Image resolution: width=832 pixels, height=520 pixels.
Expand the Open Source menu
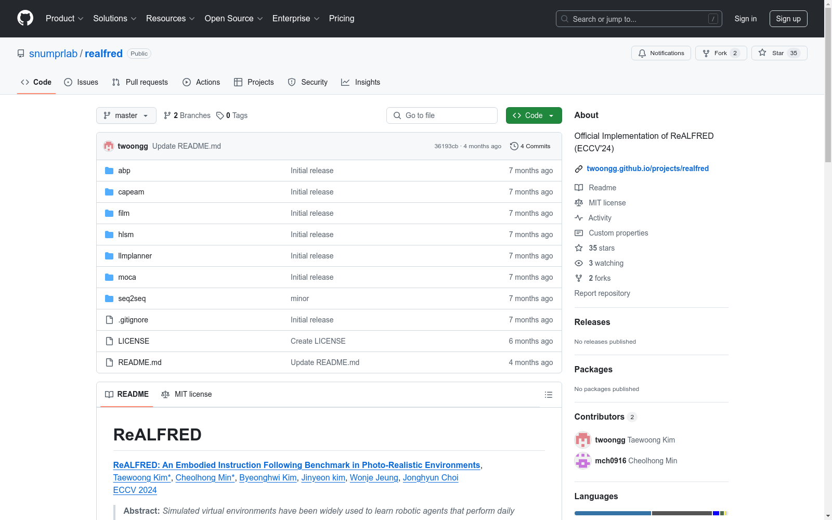(233, 19)
